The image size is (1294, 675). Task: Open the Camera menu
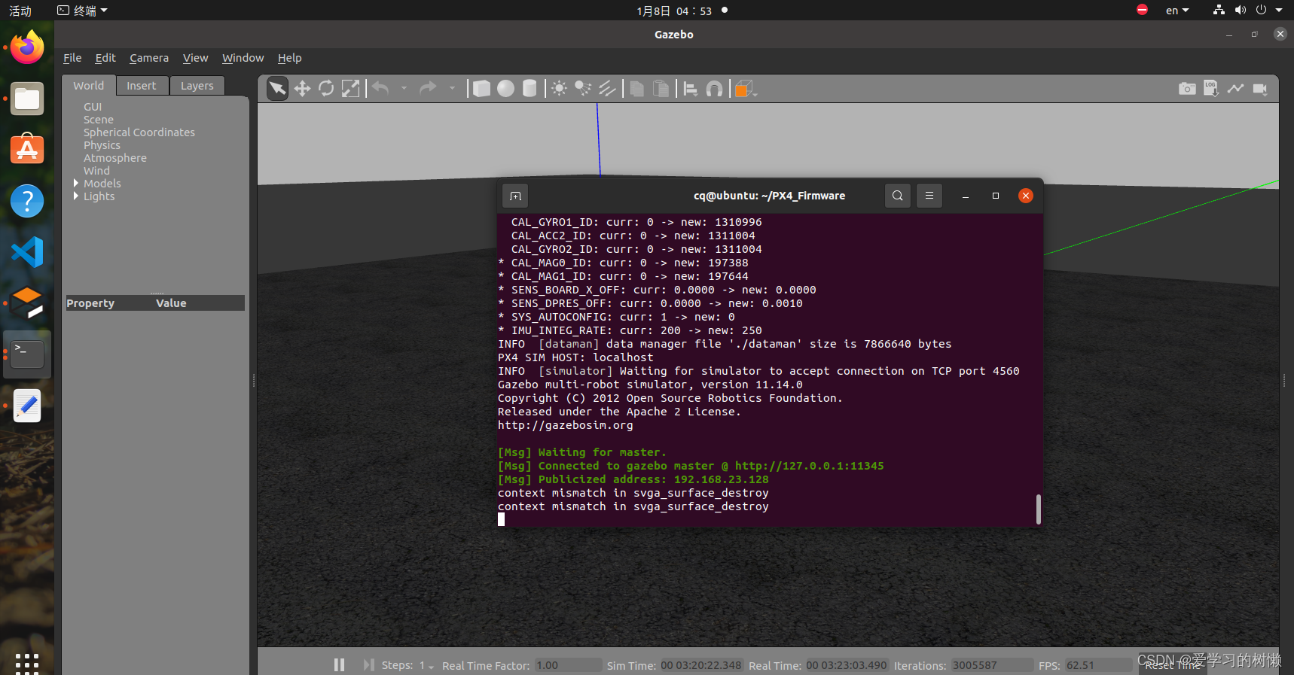(149, 58)
